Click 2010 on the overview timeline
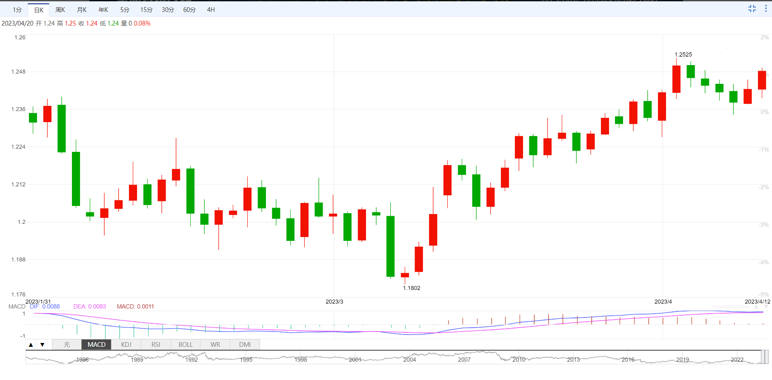 (519, 360)
